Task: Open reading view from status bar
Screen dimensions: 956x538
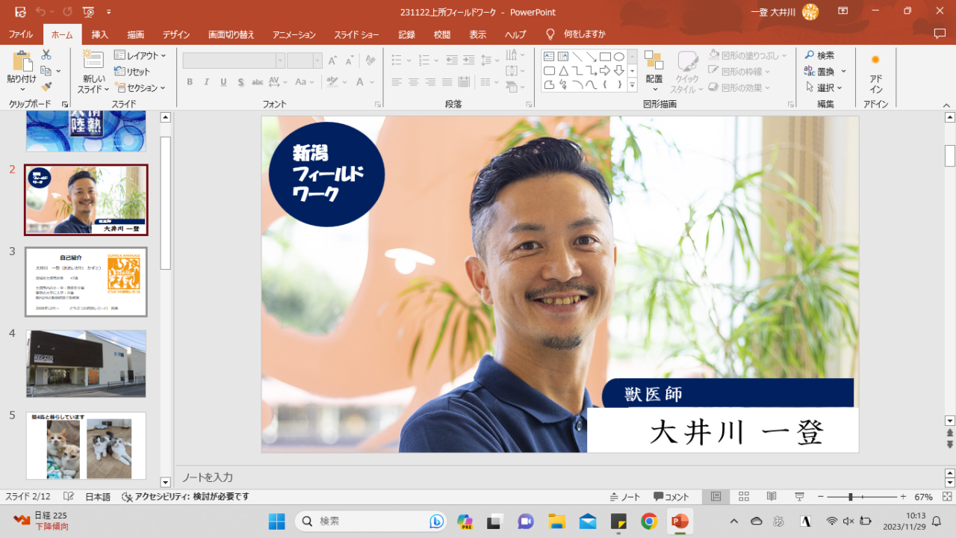Action: click(772, 497)
